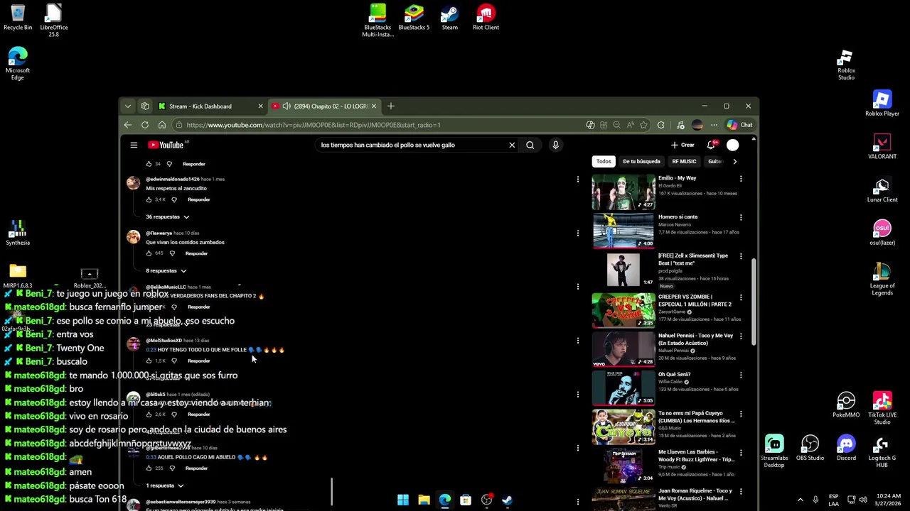910x511 pixels.
Task: Open File Explorer from the taskbar
Action: tap(424, 500)
